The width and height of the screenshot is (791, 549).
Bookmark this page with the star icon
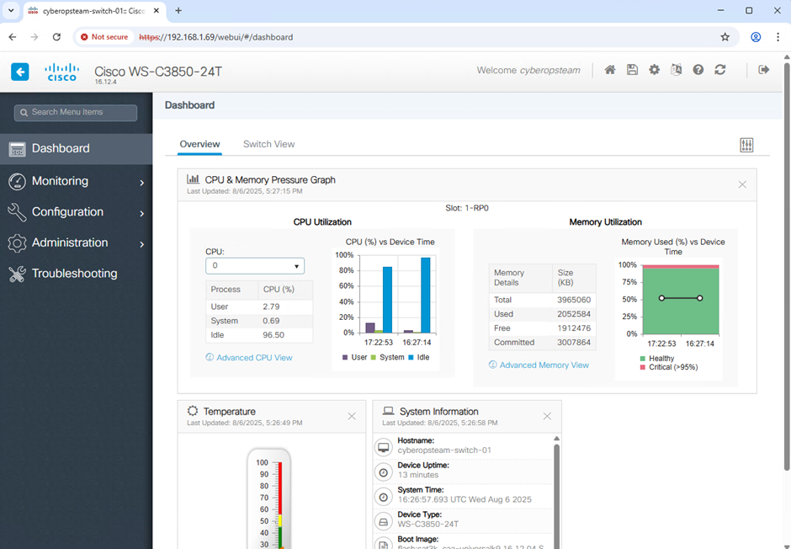coord(725,37)
